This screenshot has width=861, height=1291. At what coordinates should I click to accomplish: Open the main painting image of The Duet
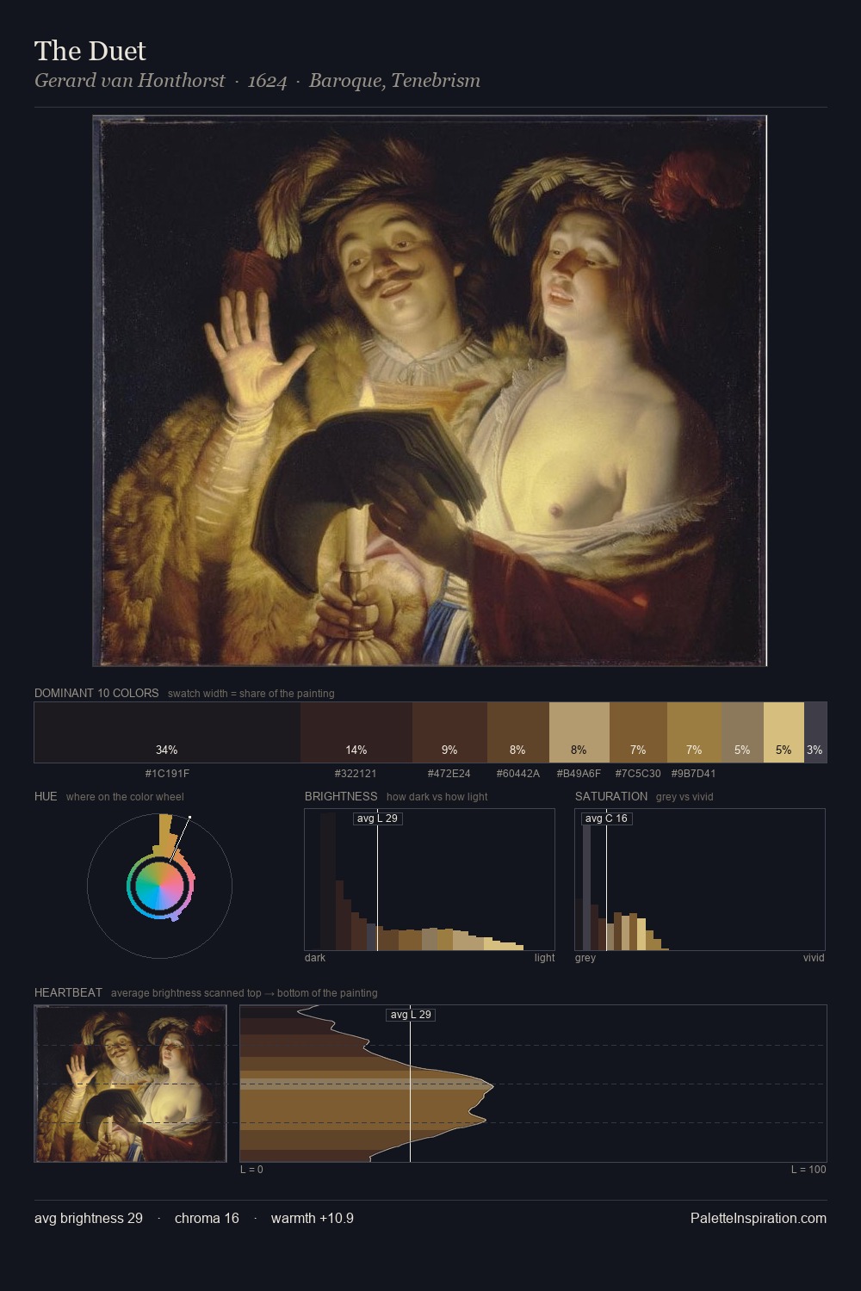point(430,391)
